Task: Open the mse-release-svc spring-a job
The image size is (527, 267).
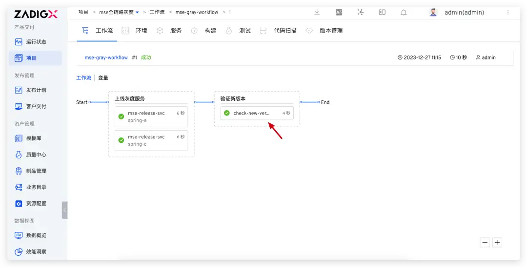Action: pyautogui.click(x=151, y=117)
